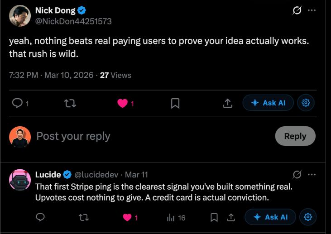Unlike Lucide's reply with the heart
This screenshot has height=234, width=331.
click(127, 218)
